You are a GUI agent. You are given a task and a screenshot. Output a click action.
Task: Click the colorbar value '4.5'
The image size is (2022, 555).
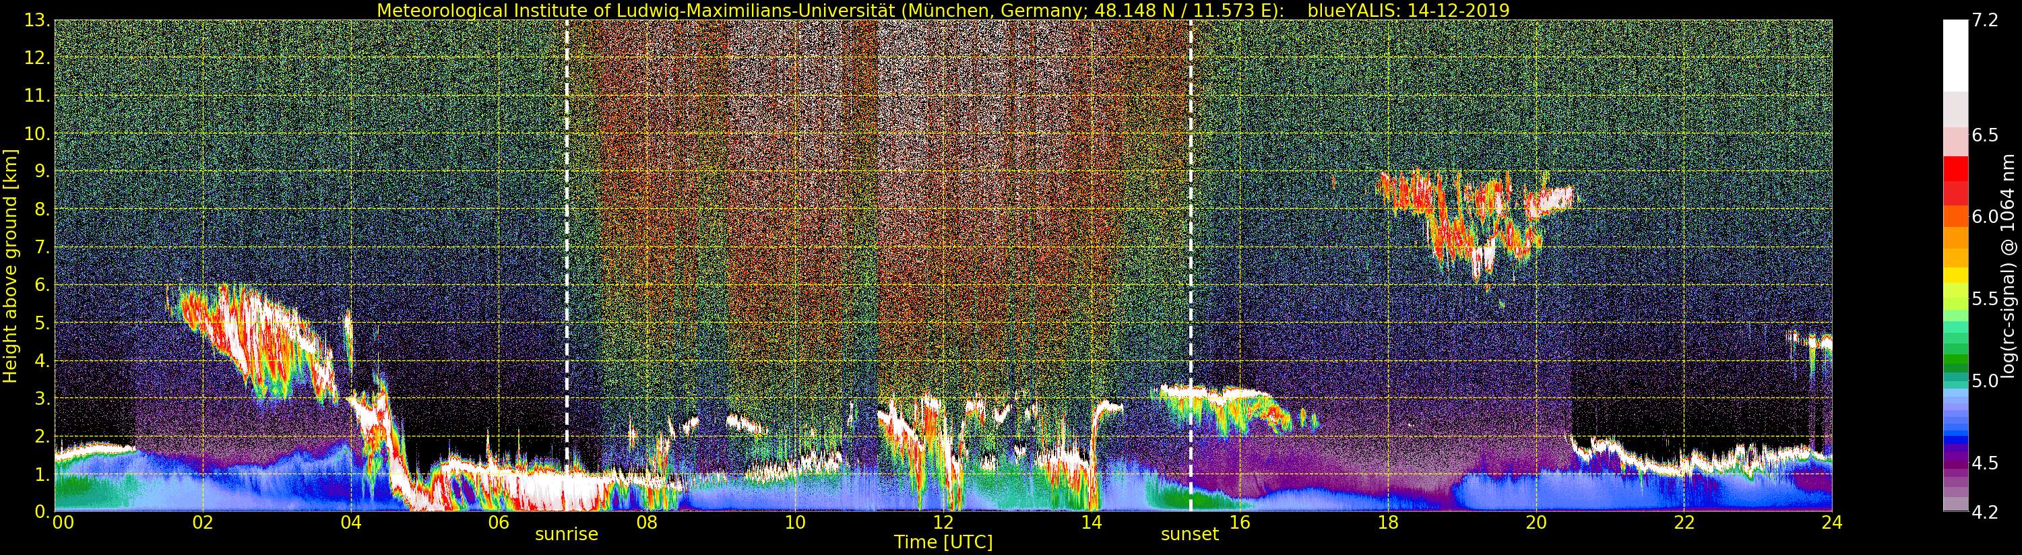[1985, 463]
